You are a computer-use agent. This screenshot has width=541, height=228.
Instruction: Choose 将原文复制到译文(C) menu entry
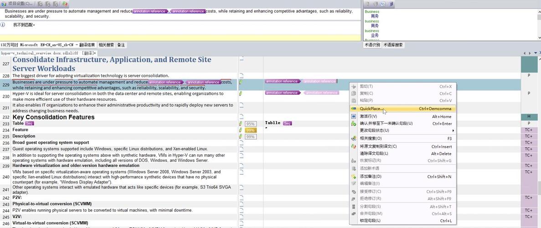point(402,146)
